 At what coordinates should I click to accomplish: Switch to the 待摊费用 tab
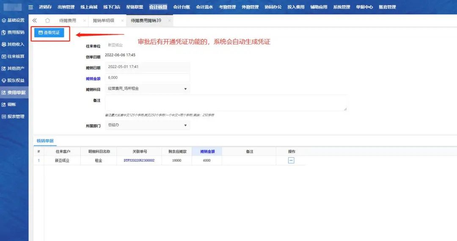coord(68,20)
